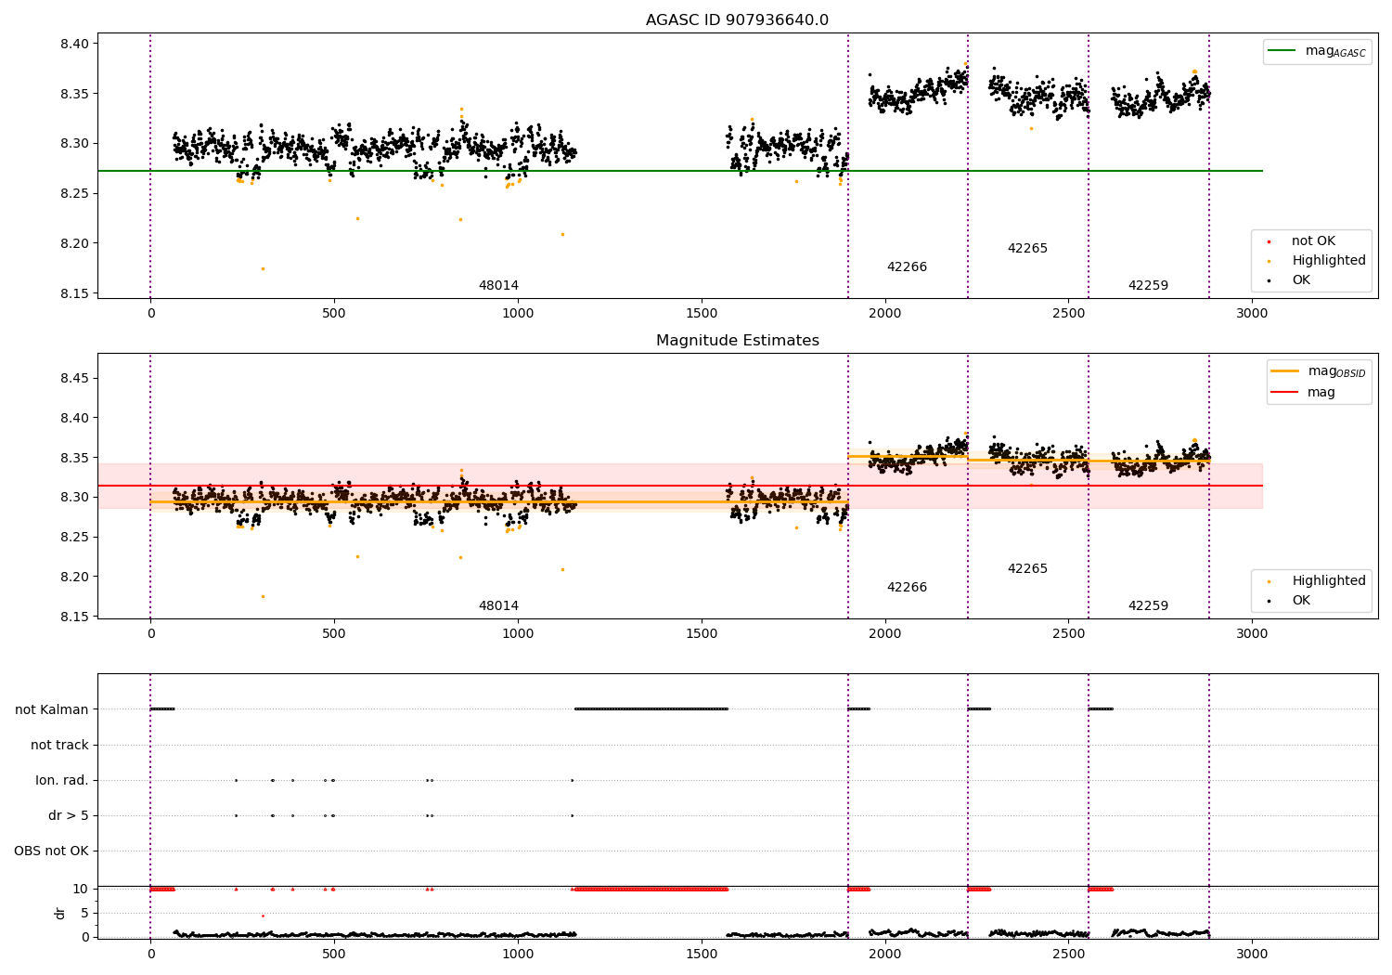The image size is (1392, 975).
Task: Click OBSID label 48014 in the top plot
Action: pyautogui.click(x=498, y=286)
